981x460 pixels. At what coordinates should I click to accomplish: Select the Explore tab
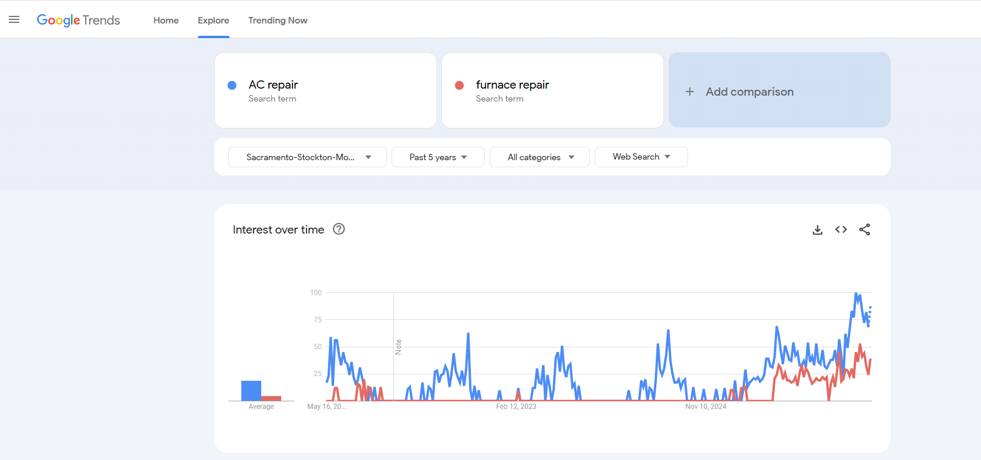pos(214,20)
